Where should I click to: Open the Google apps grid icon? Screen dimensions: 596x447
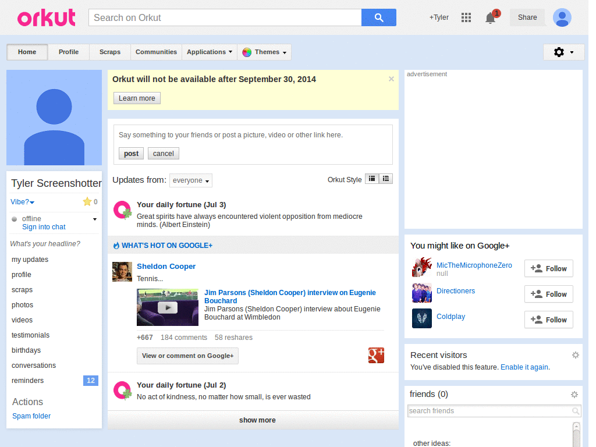click(x=466, y=17)
